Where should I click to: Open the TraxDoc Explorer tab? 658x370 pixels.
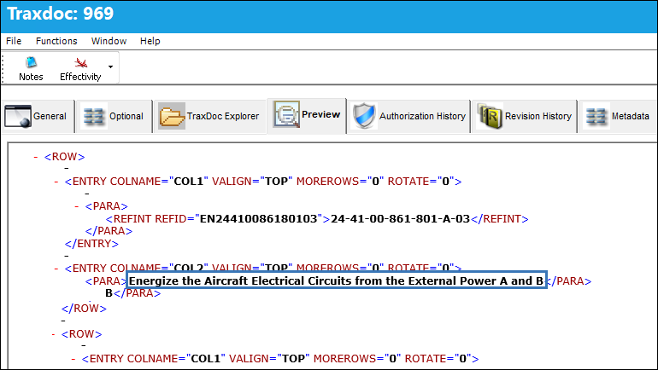point(210,116)
